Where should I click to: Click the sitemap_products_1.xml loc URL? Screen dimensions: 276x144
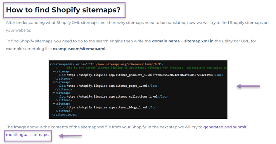(140, 75)
